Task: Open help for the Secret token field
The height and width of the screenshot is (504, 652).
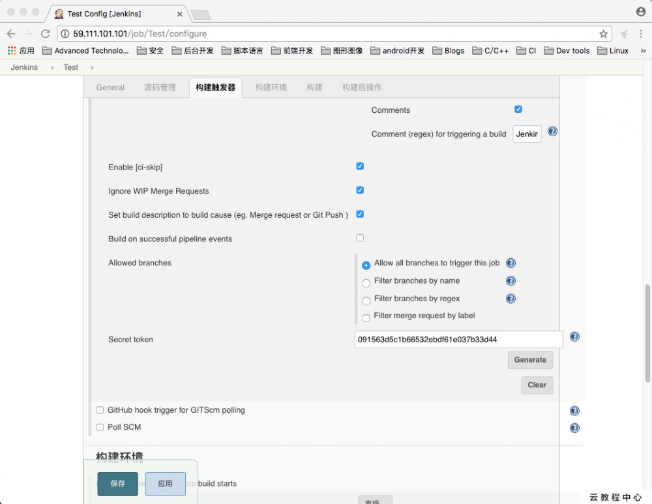Action: click(574, 336)
